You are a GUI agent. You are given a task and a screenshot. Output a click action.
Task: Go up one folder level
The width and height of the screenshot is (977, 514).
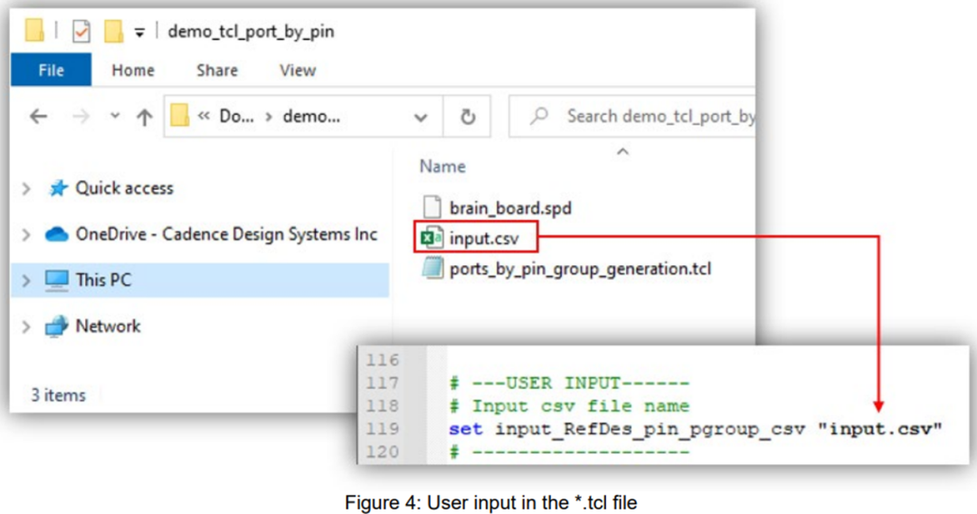tap(145, 117)
